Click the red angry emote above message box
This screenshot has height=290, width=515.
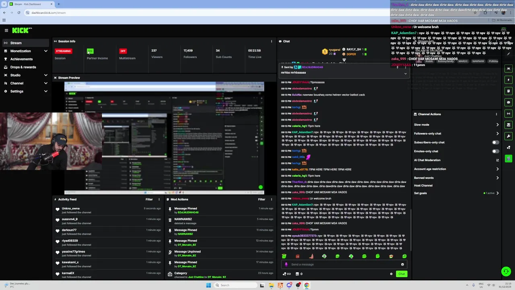pos(297,256)
